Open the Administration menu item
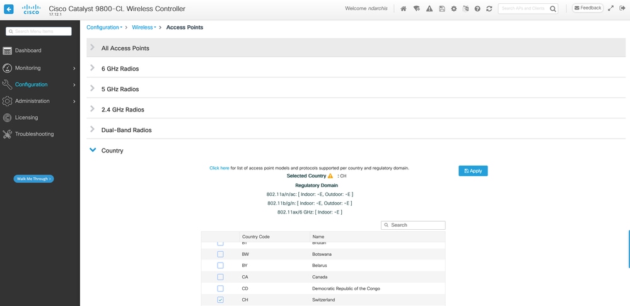The height and width of the screenshot is (306, 630). click(32, 101)
